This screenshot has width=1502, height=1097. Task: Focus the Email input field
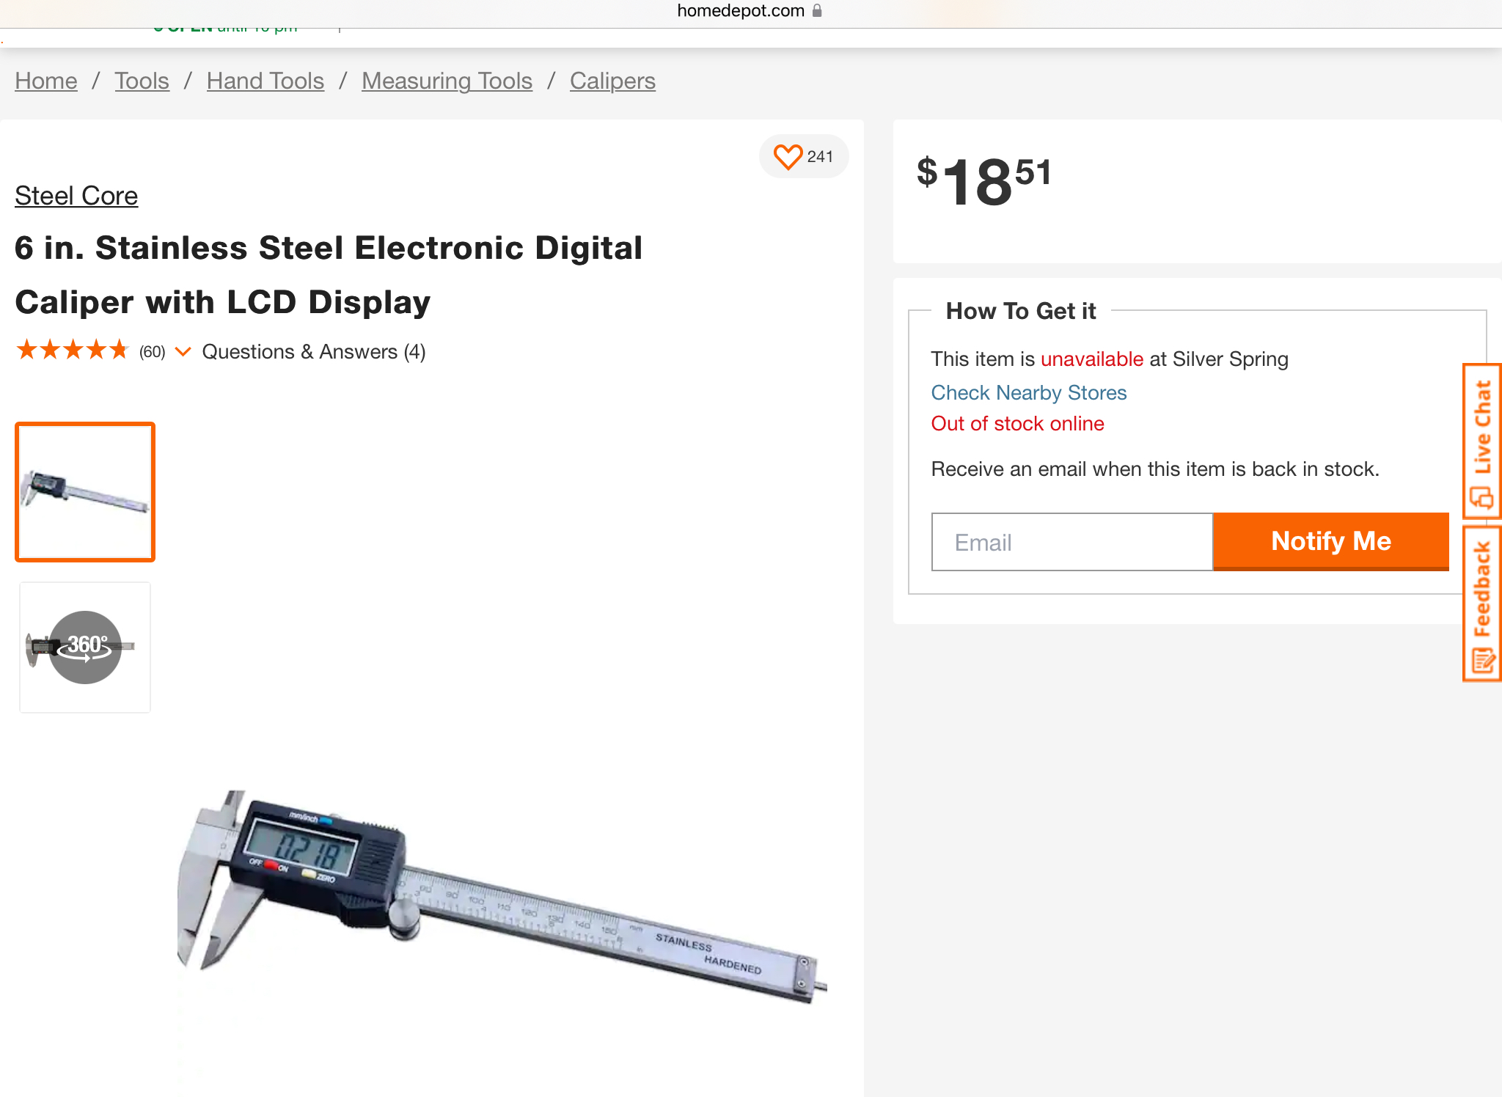[1071, 542]
